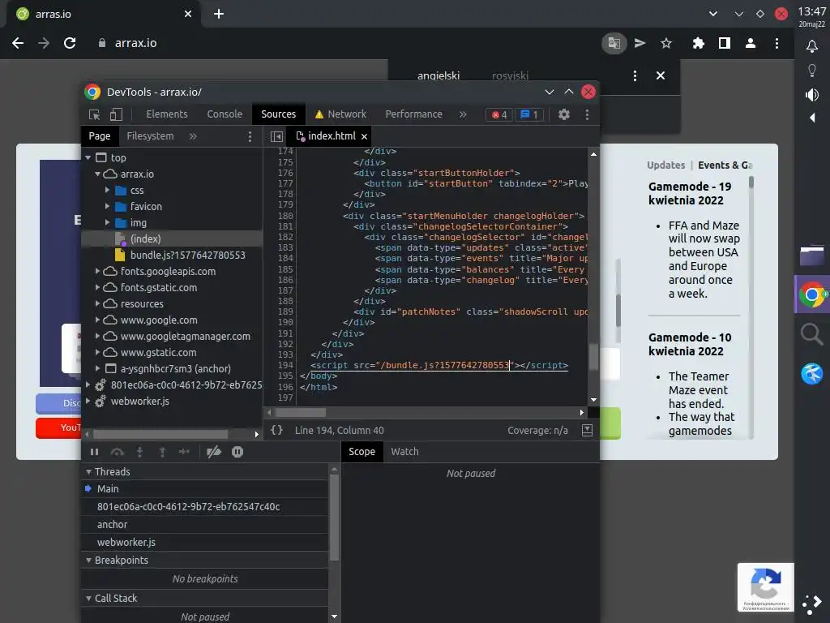This screenshot has height=623, width=830.
Task: Select the Filesystem navigator tab
Action: point(150,136)
